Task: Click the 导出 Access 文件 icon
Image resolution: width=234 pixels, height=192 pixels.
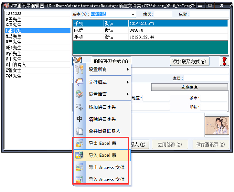Action: coord(79,167)
